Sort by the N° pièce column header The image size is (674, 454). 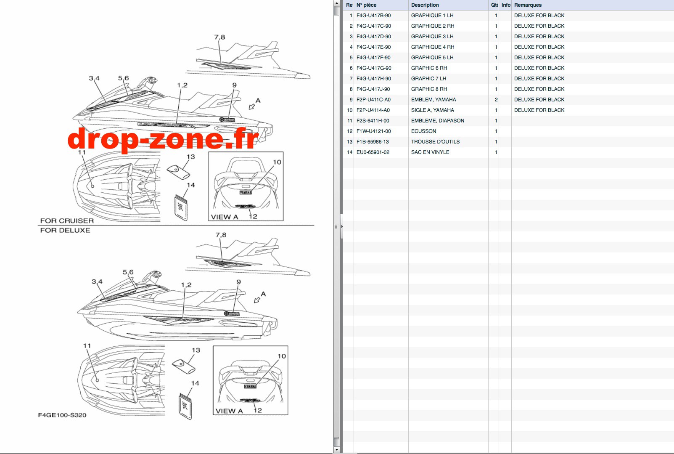pyautogui.click(x=381, y=5)
